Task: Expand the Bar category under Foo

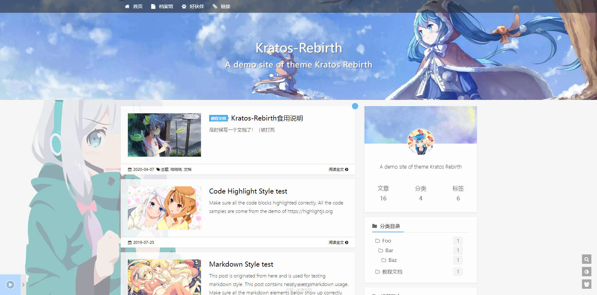Action: coord(389,250)
